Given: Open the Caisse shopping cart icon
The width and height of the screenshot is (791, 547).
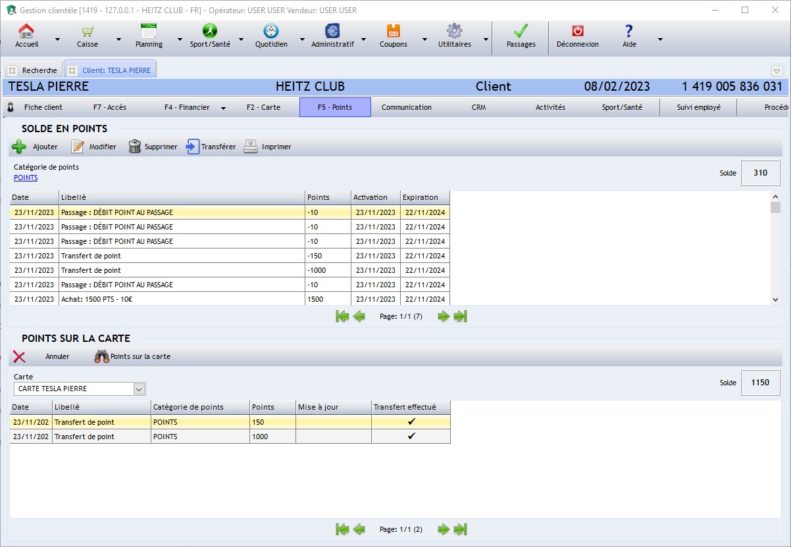Looking at the screenshot, I should click(x=87, y=32).
